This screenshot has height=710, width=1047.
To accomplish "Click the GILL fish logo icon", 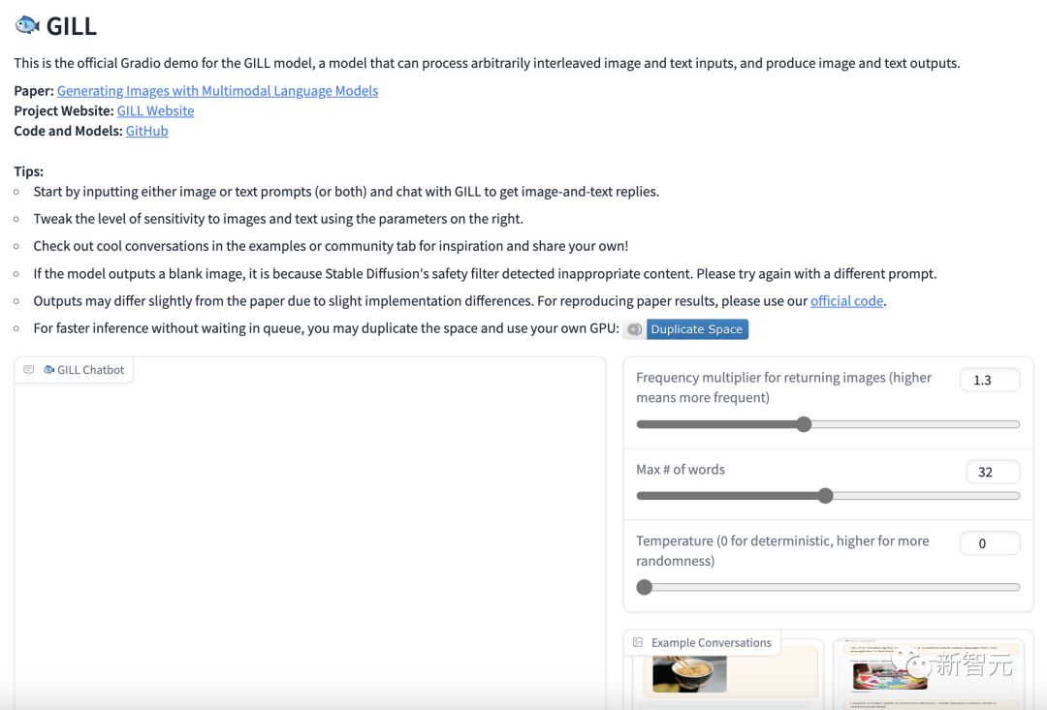I will 27,25.
